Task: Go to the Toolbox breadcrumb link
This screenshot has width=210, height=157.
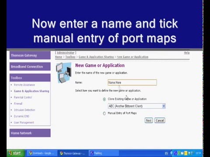Action: click(70, 57)
